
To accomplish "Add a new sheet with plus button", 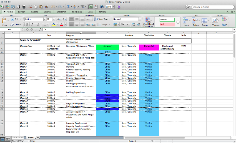I will [38, 137].
